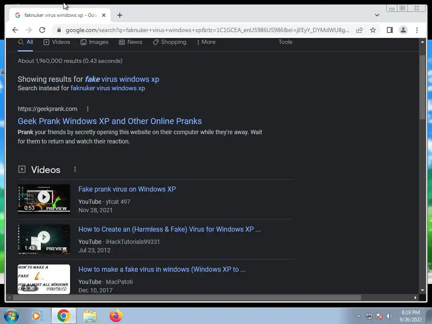Viewport: 432px width, 324px height.
Task: Open the Chrome profile avatar menu
Action: coord(403,30)
